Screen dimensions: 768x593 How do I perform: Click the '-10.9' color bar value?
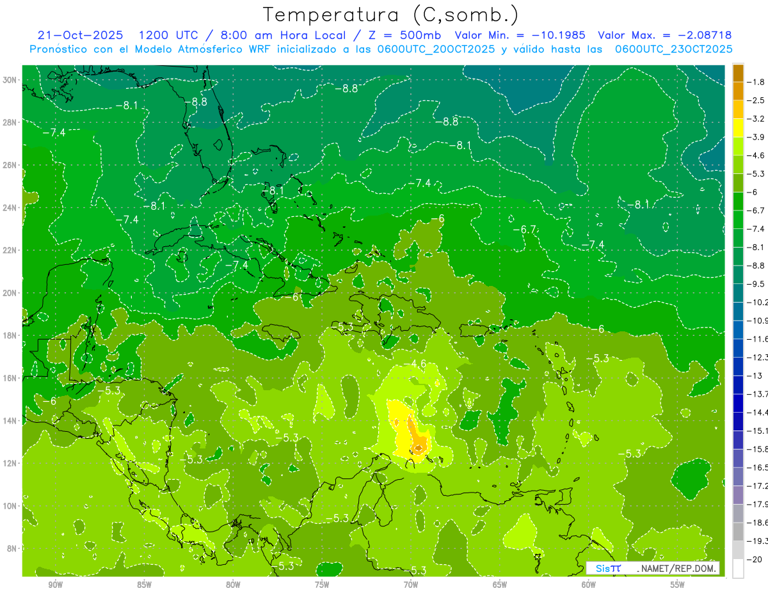pyautogui.click(x=756, y=320)
